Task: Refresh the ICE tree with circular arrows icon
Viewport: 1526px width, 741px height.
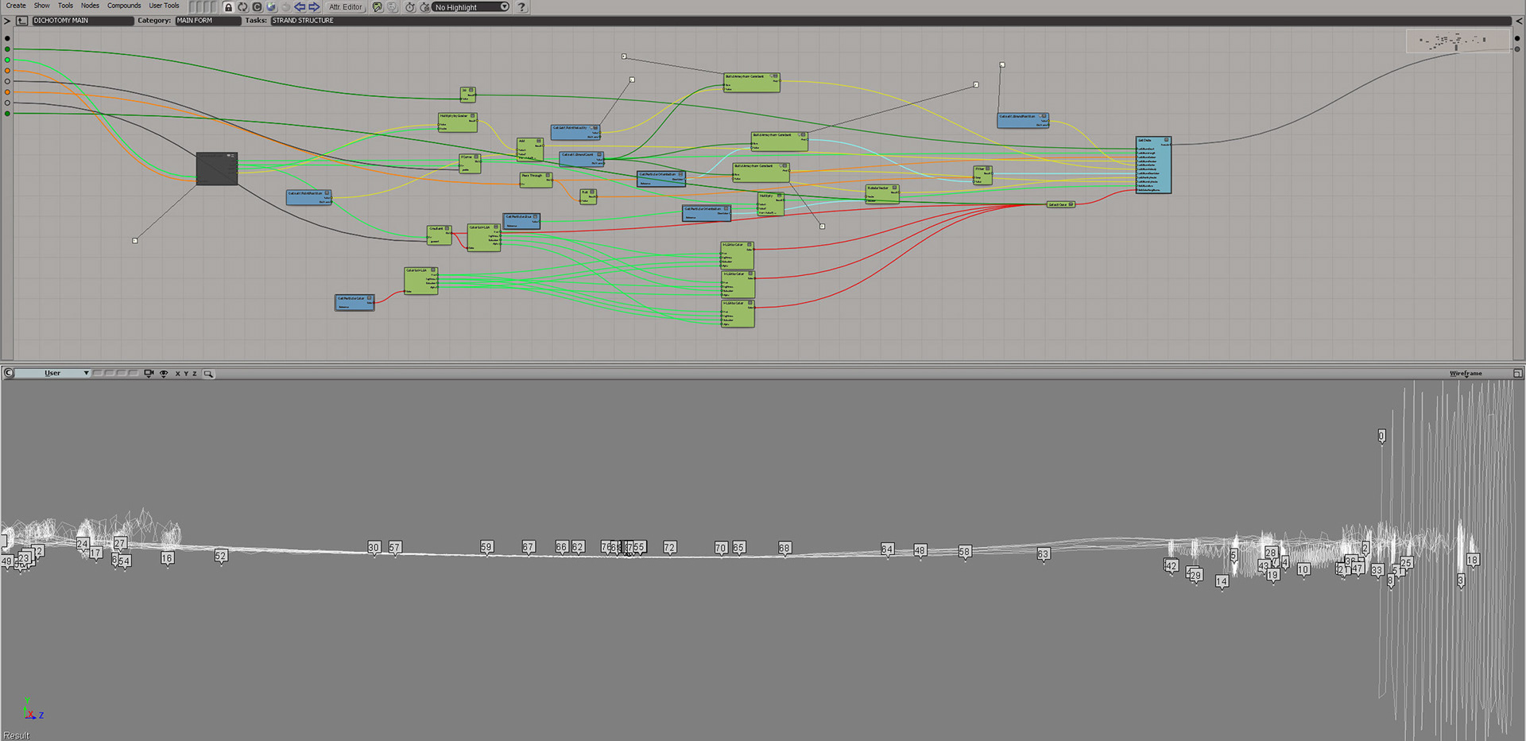Action: point(242,7)
